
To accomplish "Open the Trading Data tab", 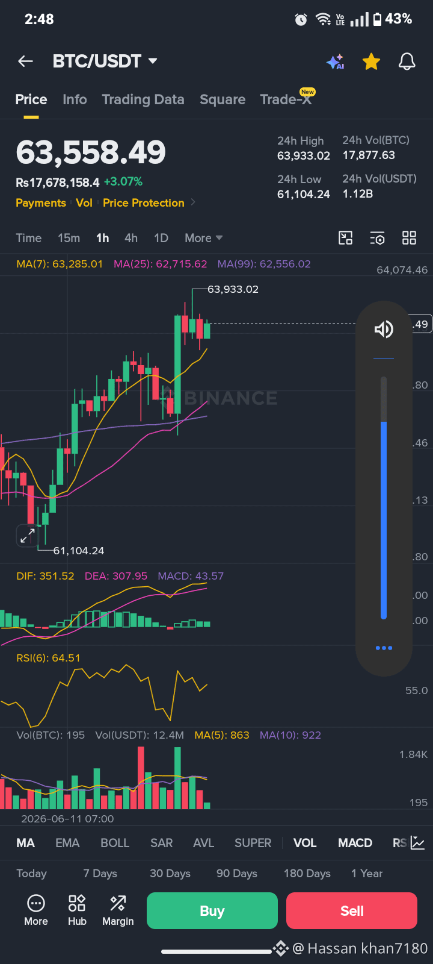I will [143, 99].
